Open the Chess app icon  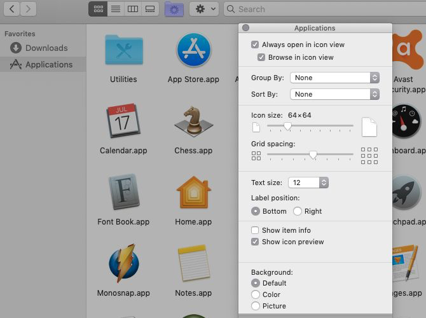[193, 122]
